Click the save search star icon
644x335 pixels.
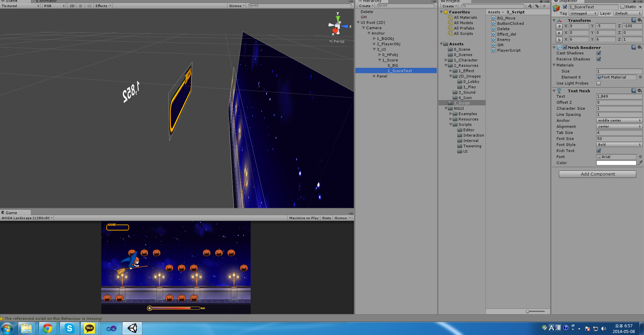coord(544,6)
